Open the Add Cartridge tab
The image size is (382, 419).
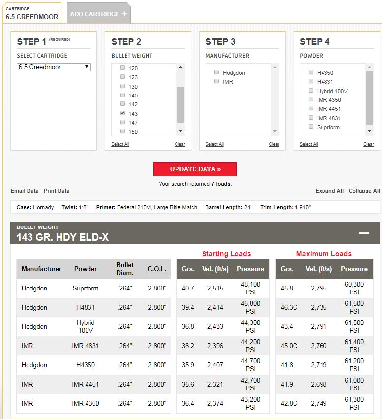tap(95, 14)
